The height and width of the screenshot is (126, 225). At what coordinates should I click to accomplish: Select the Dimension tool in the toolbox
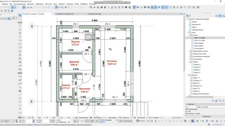20,76
